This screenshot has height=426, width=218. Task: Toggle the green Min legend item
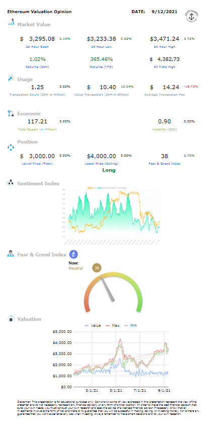(x=129, y=325)
